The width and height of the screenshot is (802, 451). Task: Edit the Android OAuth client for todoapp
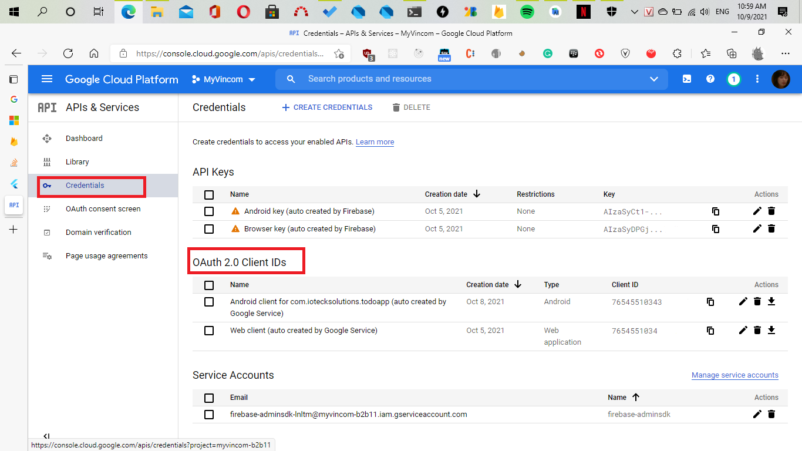pos(743,302)
